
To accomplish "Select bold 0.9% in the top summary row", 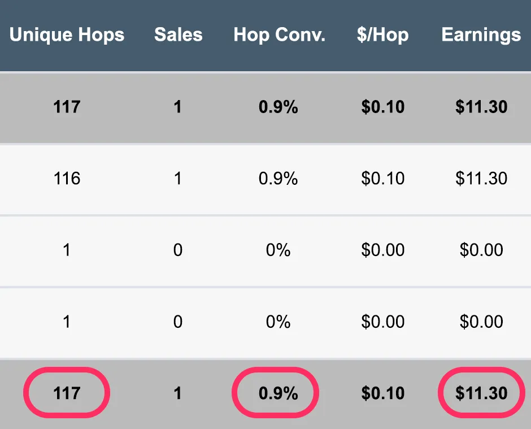I will 278,107.
